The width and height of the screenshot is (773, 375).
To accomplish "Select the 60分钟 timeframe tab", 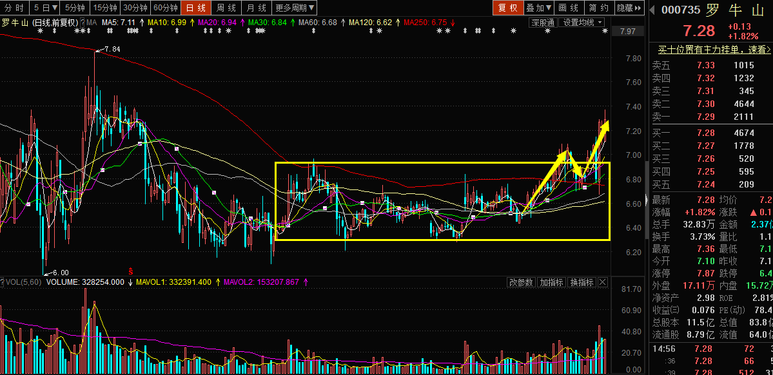I will (165, 8).
